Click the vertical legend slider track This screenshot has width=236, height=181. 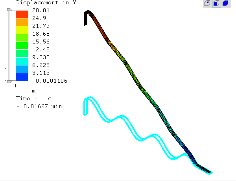pyautogui.click(x=9, y=45)
